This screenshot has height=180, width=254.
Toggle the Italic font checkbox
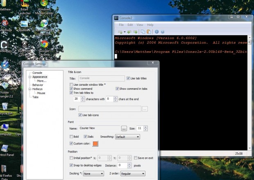pyautogui.click(x=85, y=137)
